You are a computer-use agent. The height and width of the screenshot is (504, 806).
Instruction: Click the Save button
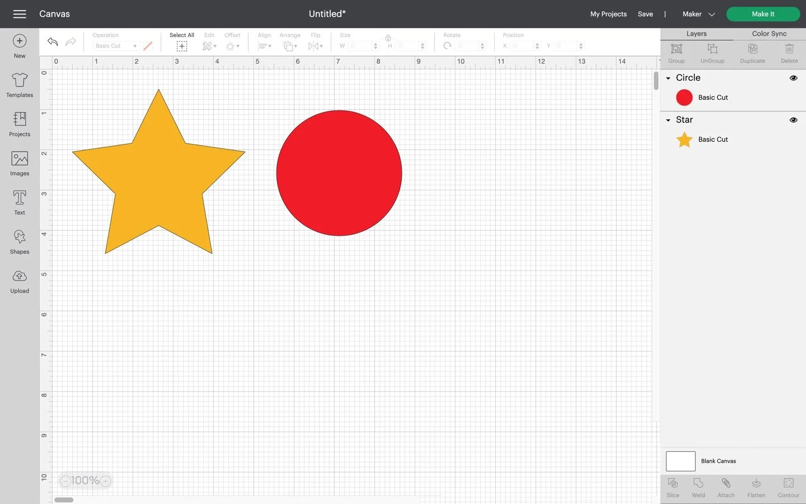coord(645,14)
